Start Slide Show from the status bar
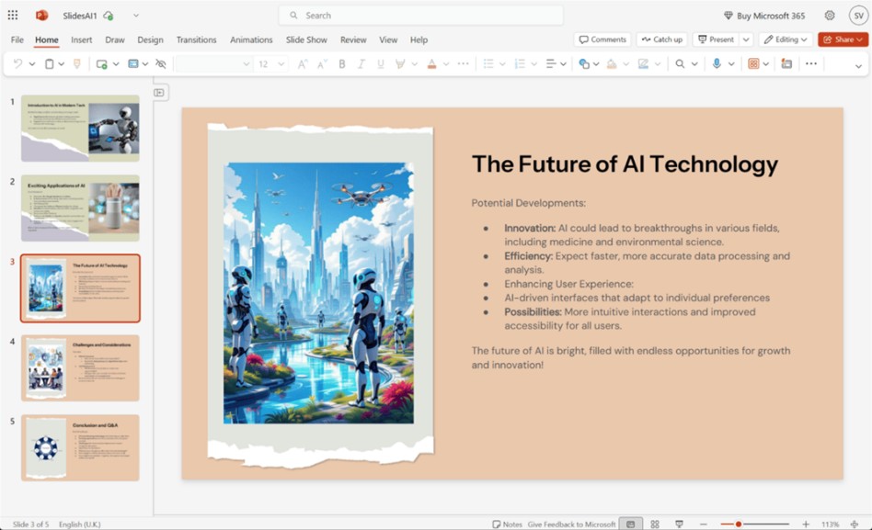Image resolution: width=872 pixels, height=530 pixels. (679, 524)
